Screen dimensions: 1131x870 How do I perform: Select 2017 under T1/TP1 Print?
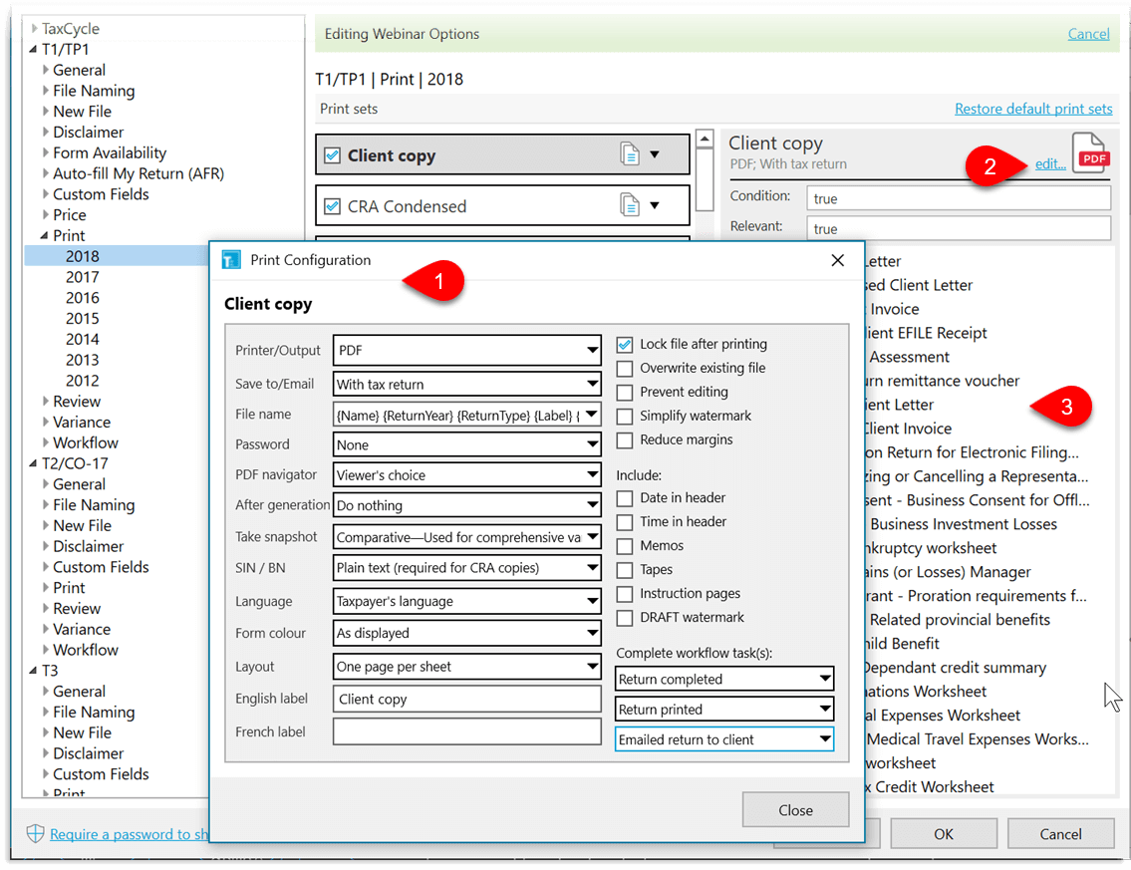[x=83, y=277]
